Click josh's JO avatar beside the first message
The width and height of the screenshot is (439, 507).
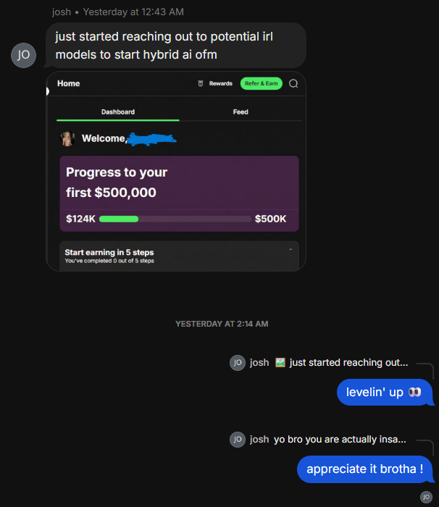coord(23,55)
